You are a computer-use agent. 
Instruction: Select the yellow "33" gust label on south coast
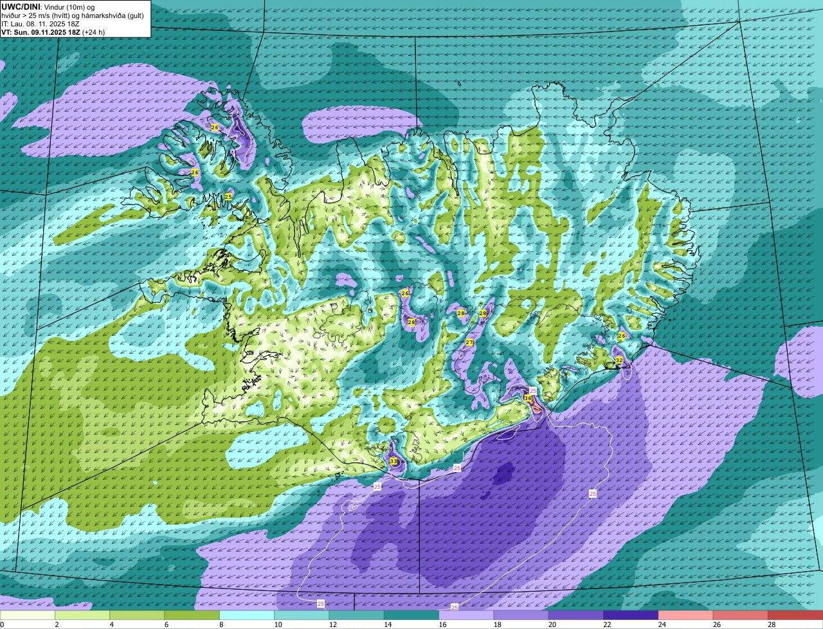coord(393,461)
